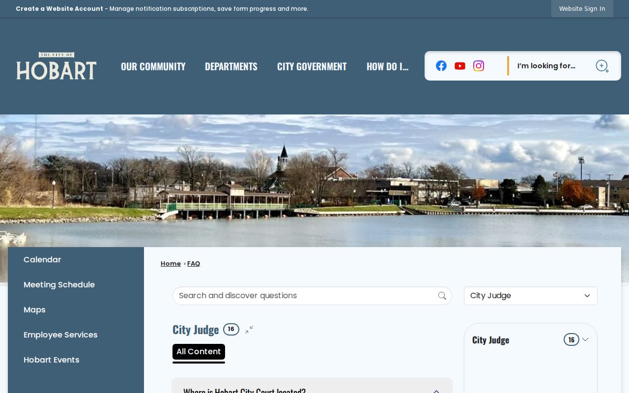Open the YouTube social icon

[460, 66]
